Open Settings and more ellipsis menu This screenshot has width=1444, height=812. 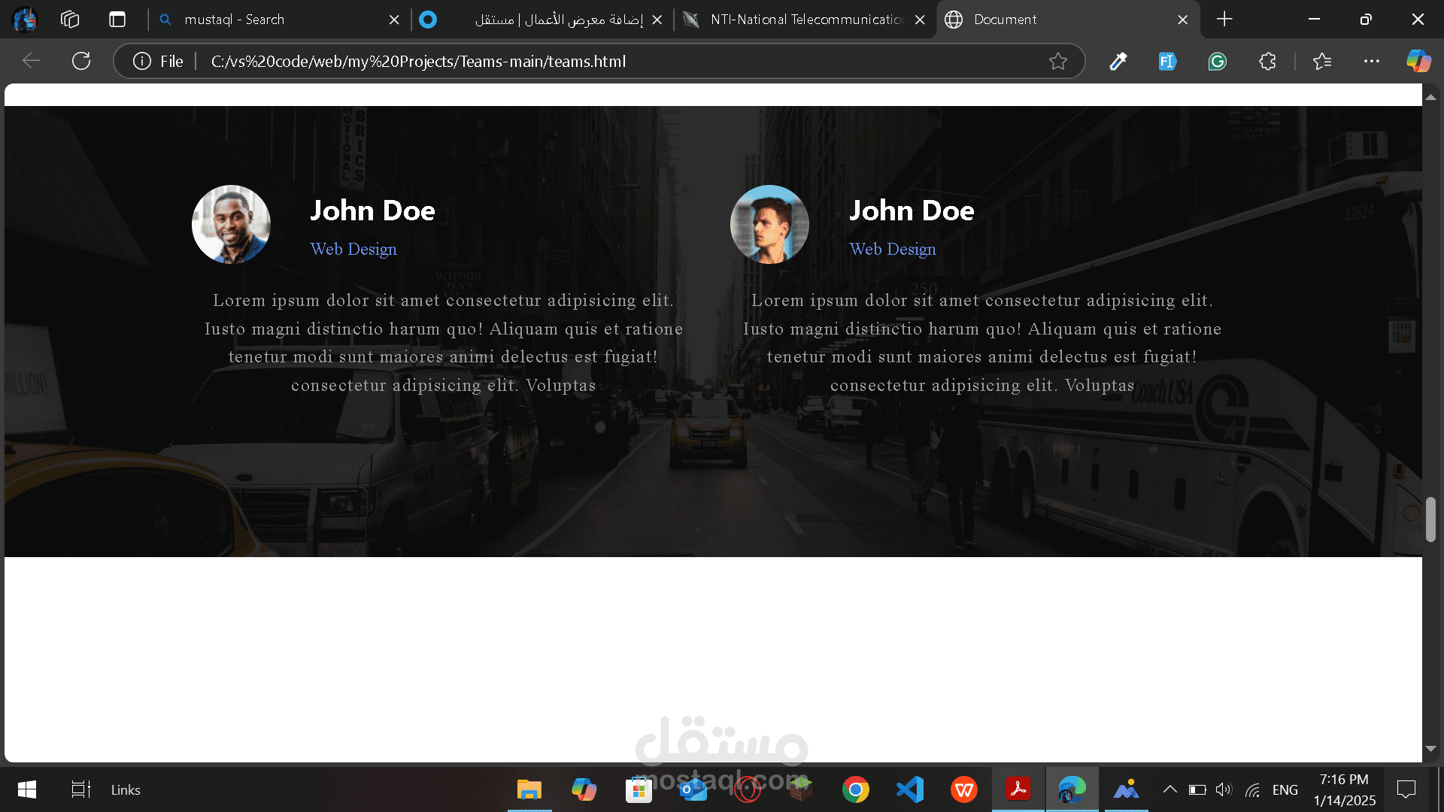(1371, 61)
